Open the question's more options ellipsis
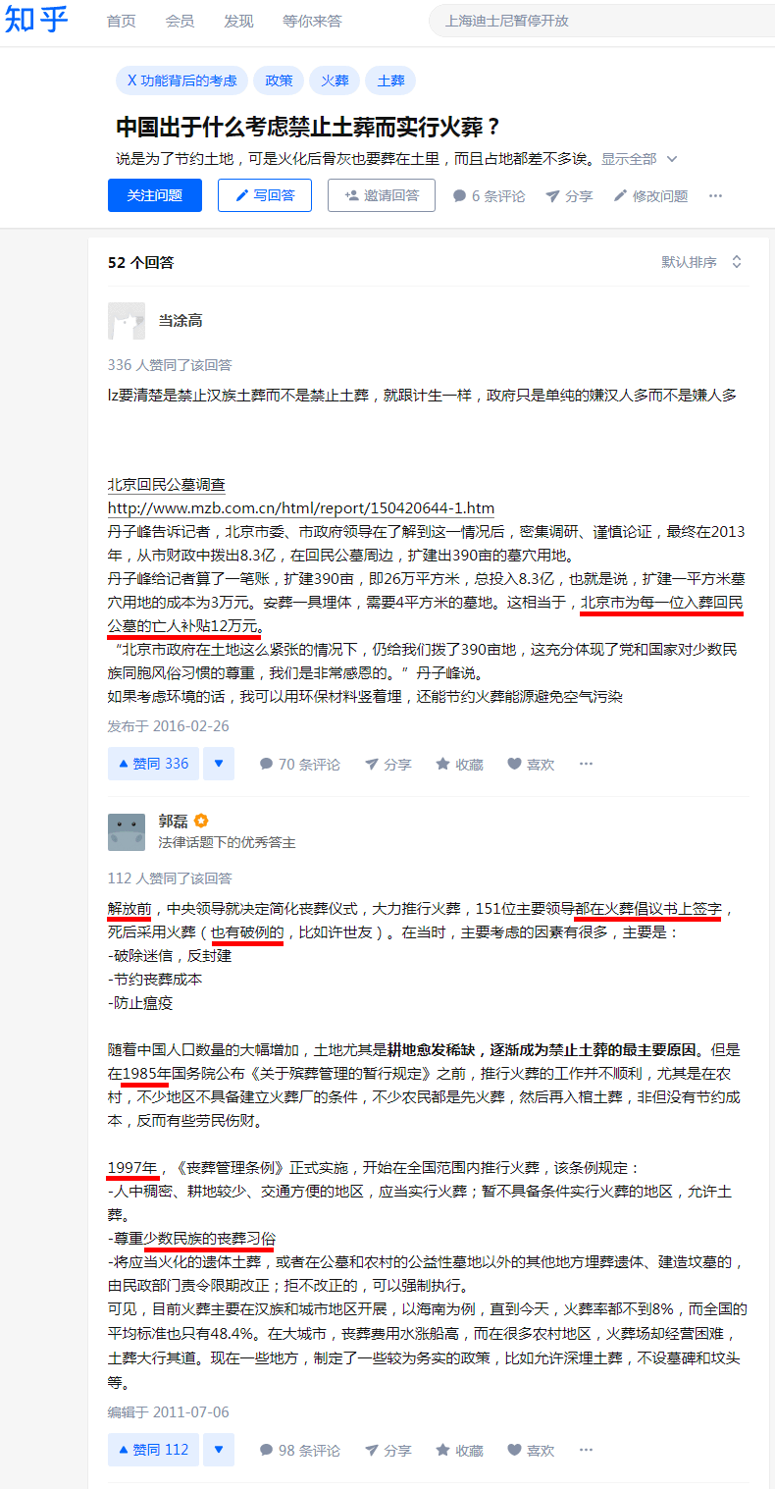The width and height of the screenshot is (775, 1489). point(716,195)
